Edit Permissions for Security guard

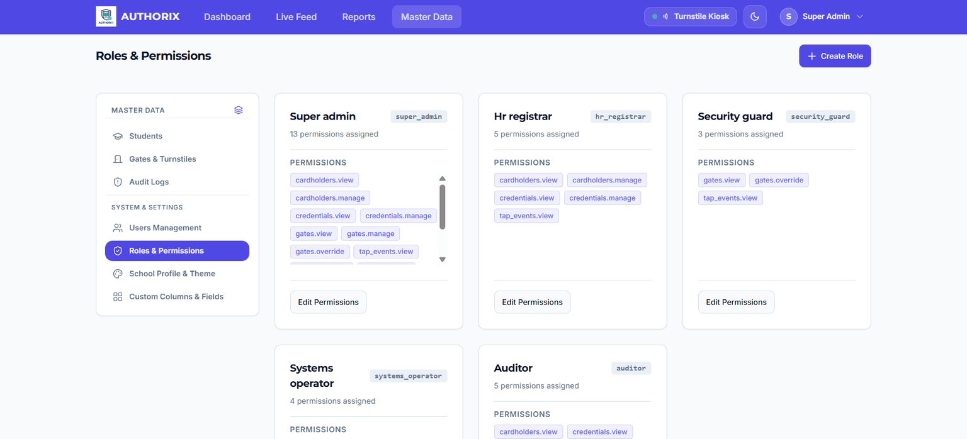[736, 302]
